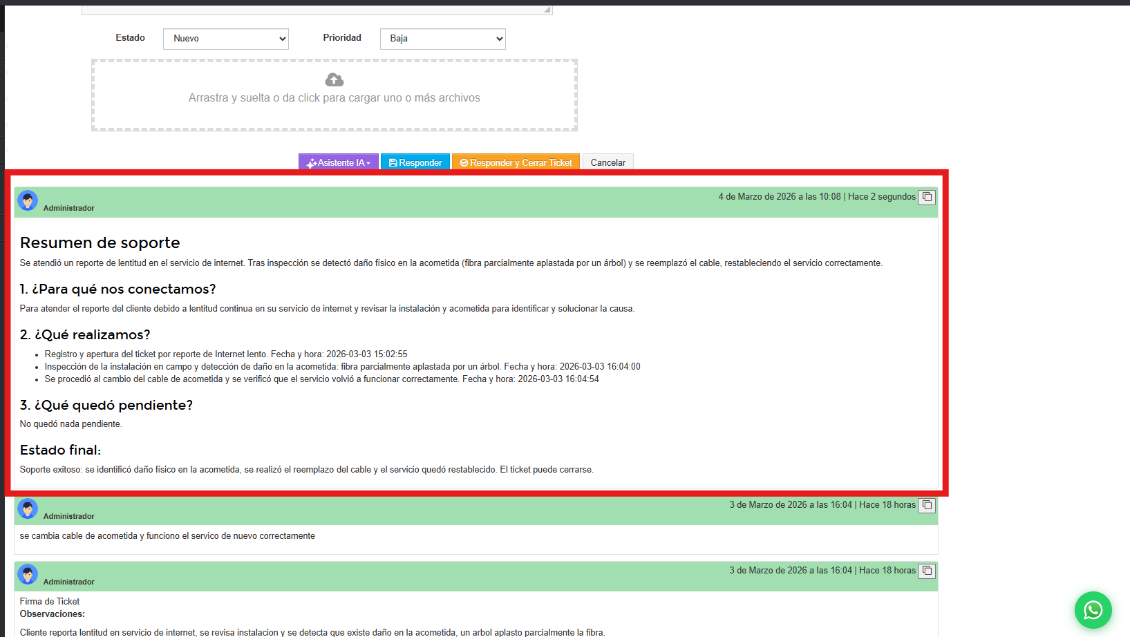Expand the Asistente IA menu

pyautogui.click(x=339, y=162)
